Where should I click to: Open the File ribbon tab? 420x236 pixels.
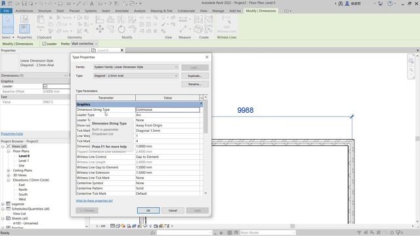click(6, 11)
